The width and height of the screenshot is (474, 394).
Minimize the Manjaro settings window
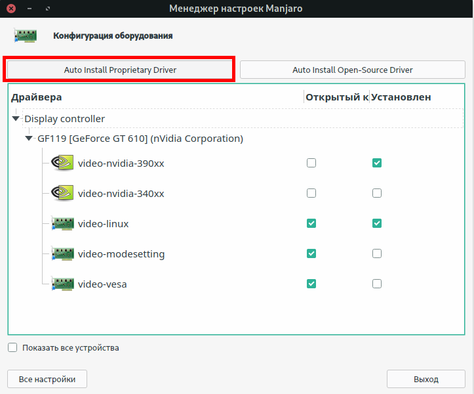[x=30, y=9]
